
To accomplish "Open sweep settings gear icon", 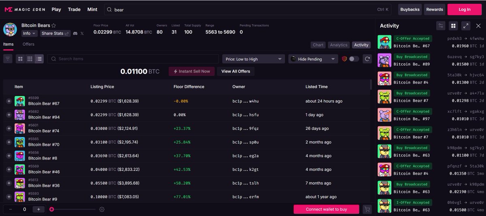I will [x=102, y=209].
